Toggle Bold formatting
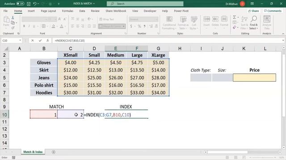Image resolution: width=286 pixels, height=160 pixels. [24, 26]
